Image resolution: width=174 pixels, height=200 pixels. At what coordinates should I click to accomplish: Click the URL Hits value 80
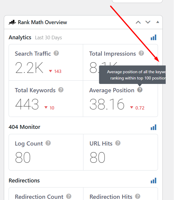tap(97, 157)
